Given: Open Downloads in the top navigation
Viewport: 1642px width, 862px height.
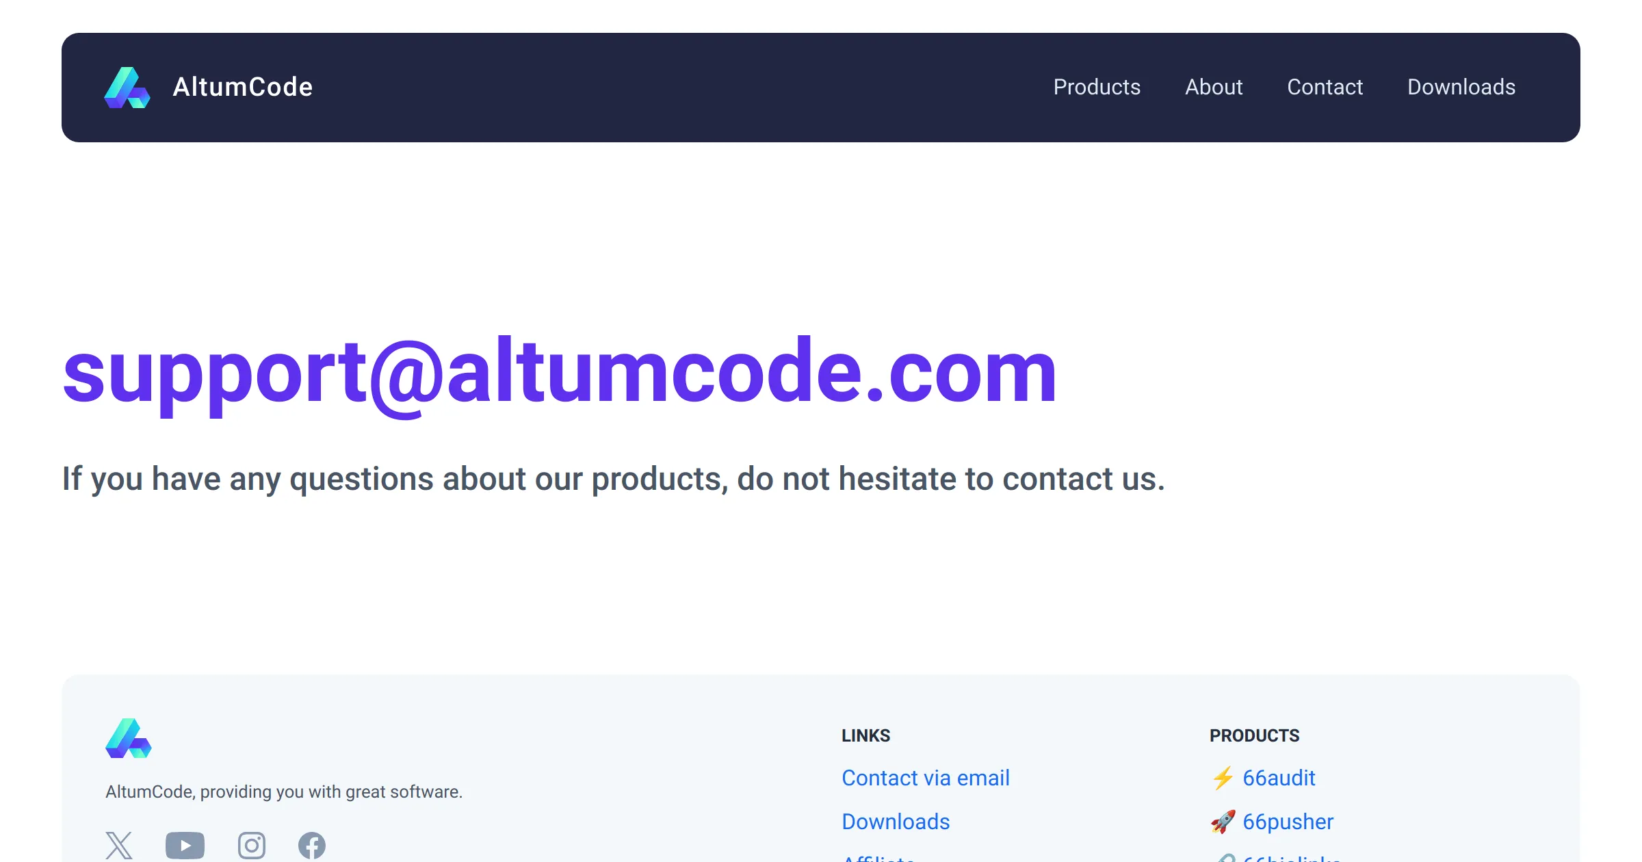Looking at the screenshot, I should pyautogui.click(x=1461, y=87).
